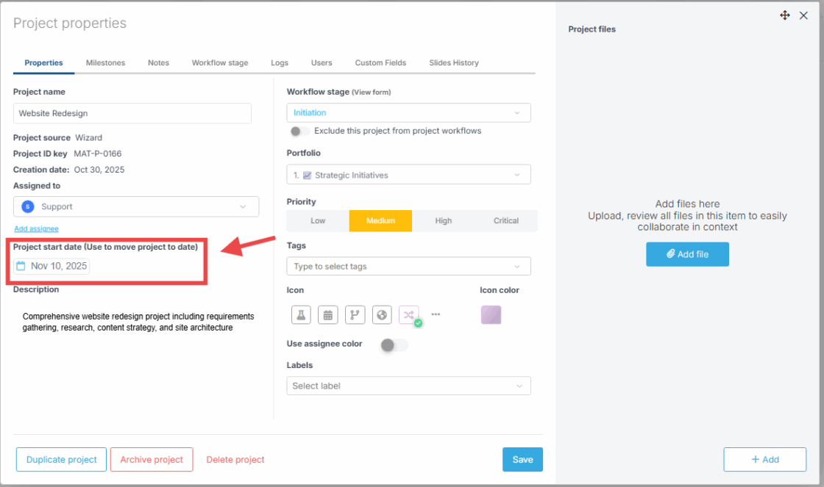
Task: Click the purple Icon color swatch
Action: point(491,314)
